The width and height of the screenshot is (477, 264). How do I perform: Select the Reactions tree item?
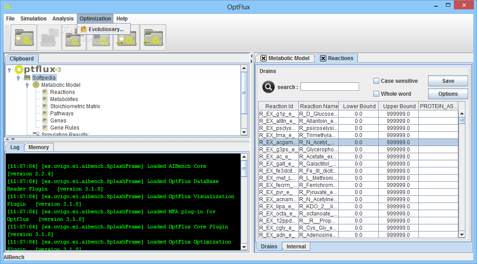(x=62, y=92)
